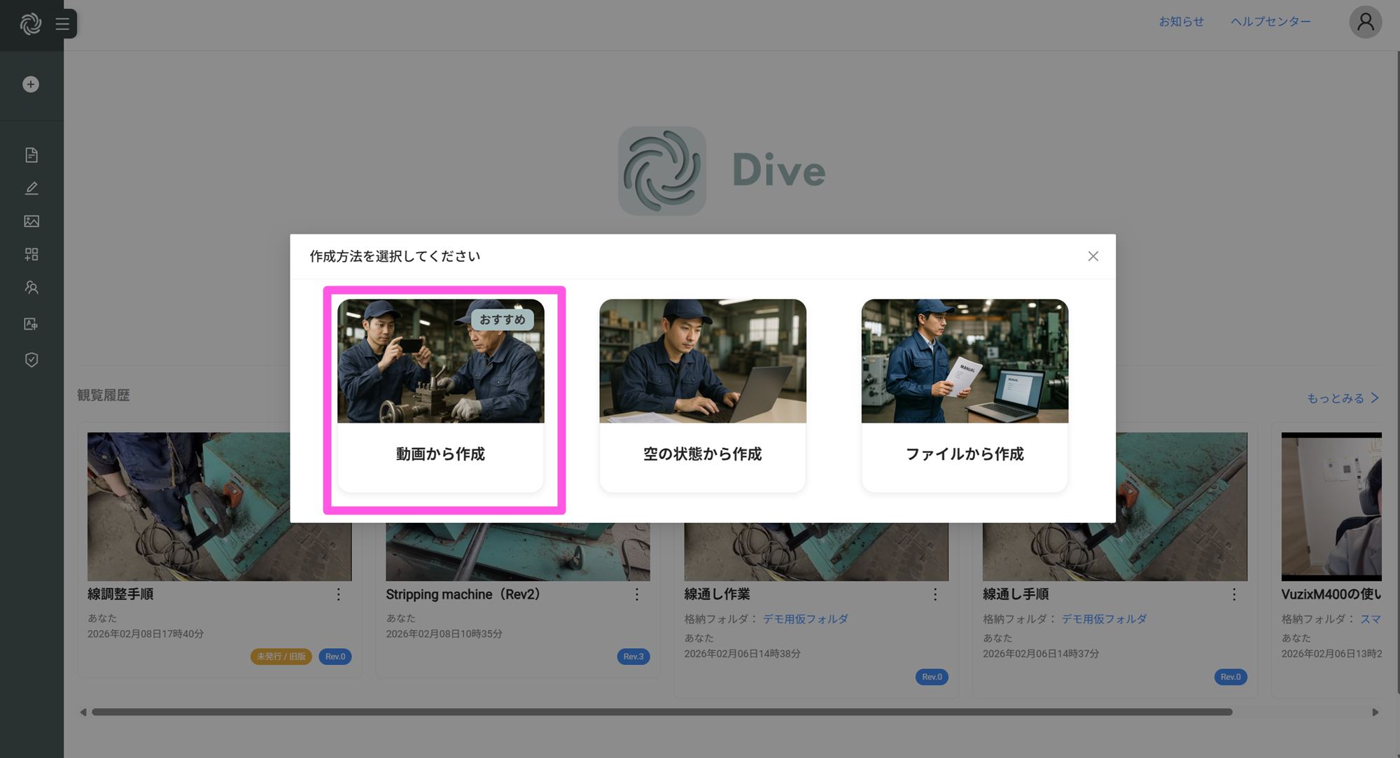The height and width of the screenshot is (758, 1400).
Task: Close the creation method dialog
Action: [x=1093, y=256]
